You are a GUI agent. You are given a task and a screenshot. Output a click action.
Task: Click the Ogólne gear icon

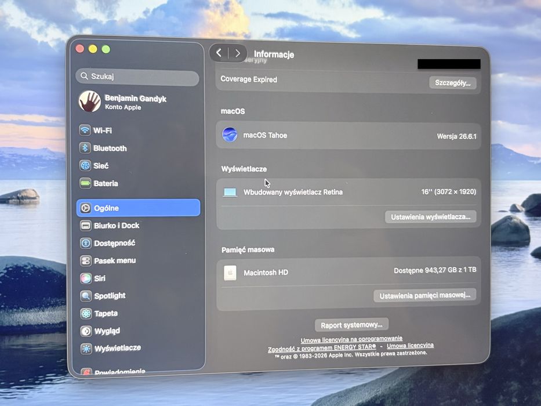86,208
